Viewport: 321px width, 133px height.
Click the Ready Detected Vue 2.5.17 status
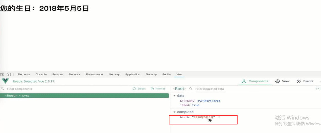(34, 81)
